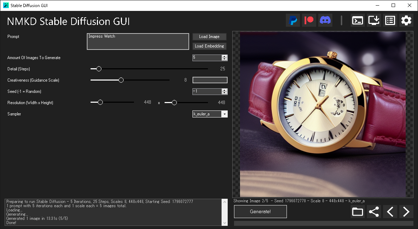The width and height of the screenshot is (418, 229).
Task: Increment the Seed value with the up arrow
Action: pyautogui.click(x=225, y=90)
